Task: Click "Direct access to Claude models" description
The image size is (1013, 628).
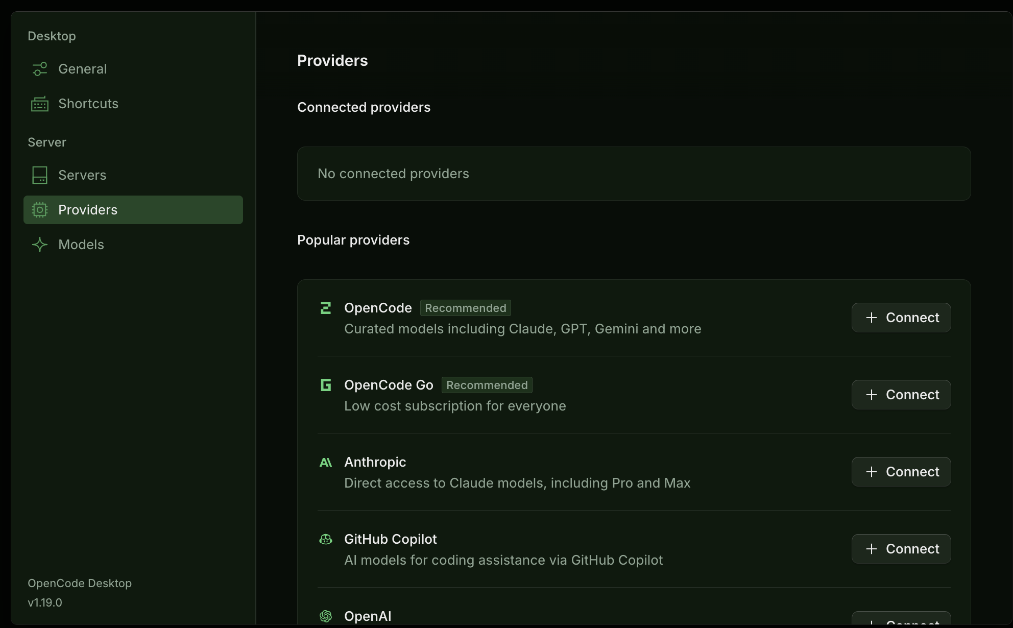Action: [x=517, y=483]
